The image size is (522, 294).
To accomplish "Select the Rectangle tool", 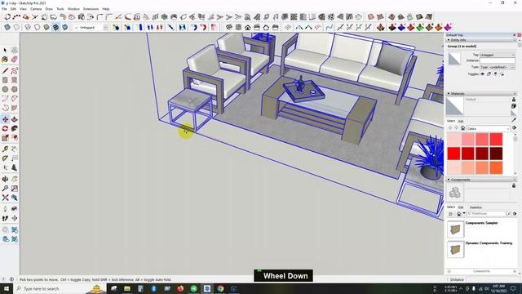I will (x=5, y=80).
